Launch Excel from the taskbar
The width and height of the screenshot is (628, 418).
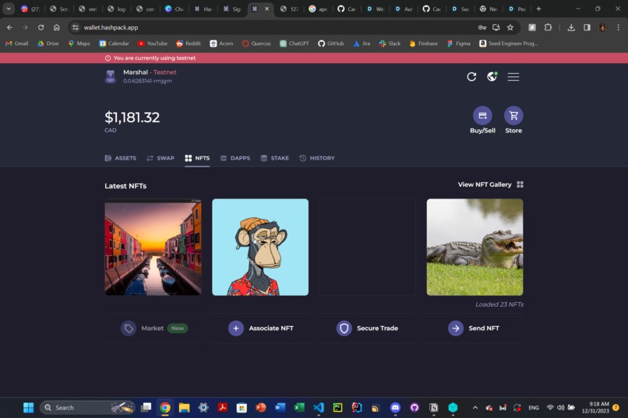tap(299, 408)
